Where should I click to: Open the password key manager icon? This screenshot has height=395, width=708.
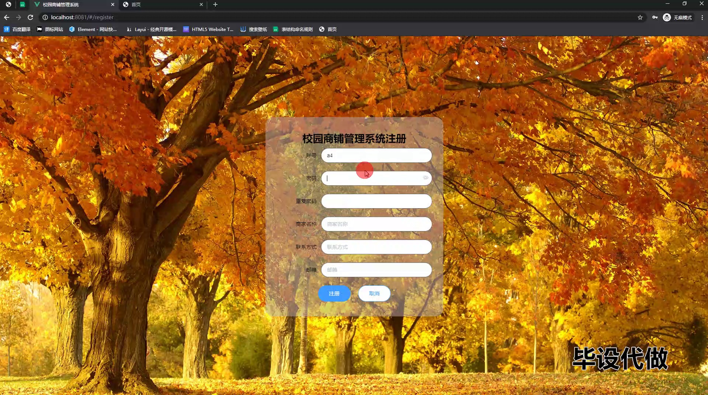tap(655, 17)
